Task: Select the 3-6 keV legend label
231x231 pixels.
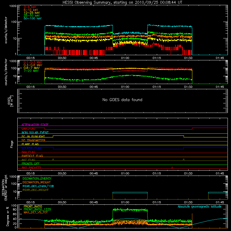Action: tap(30, 7)
